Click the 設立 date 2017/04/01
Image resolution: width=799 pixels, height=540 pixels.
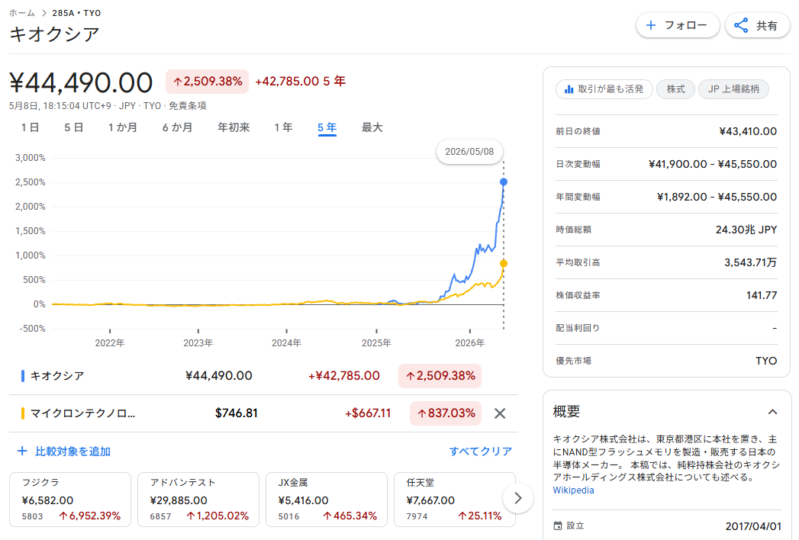tap(753, 526)
